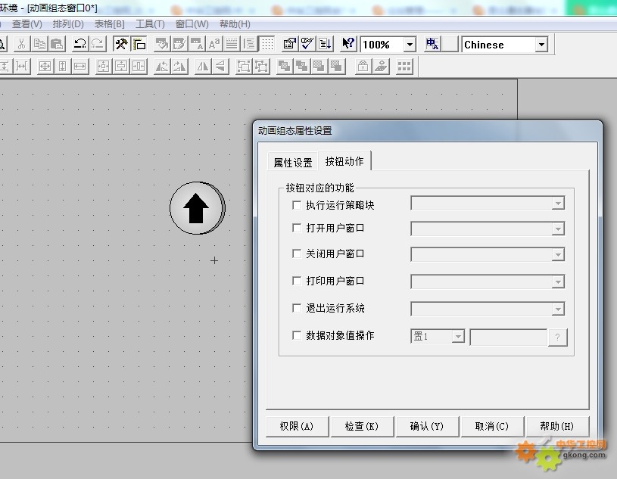
Task: Open the toolbox via hammer icon
Action: coord(121,44)
